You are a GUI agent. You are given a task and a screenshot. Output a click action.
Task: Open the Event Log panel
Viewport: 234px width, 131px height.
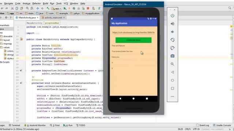202,125
